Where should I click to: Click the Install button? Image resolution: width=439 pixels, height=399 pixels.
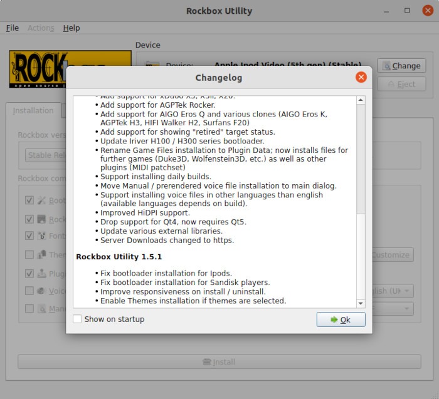click(219, 362)
